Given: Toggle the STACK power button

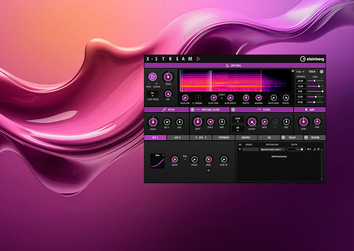Looking at the screenshot, I should [321, 72].
